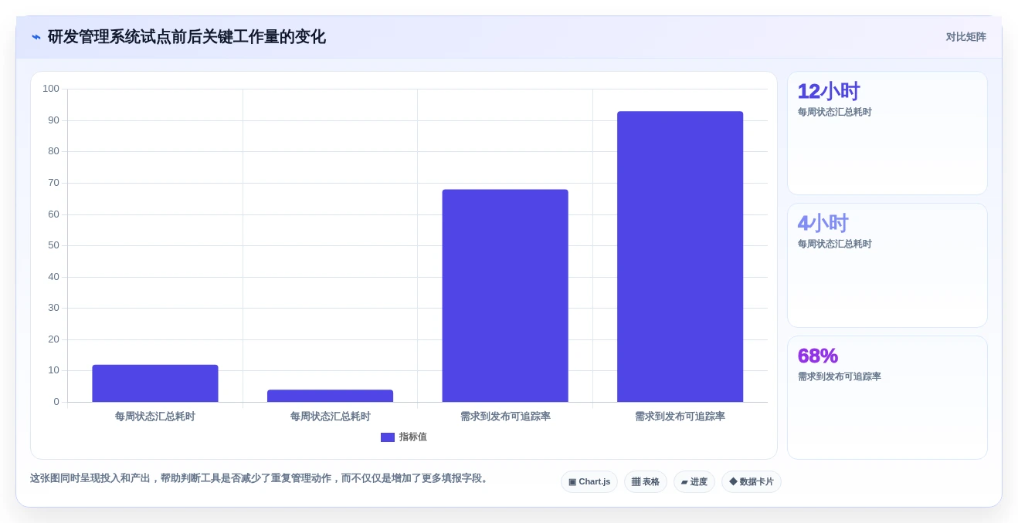Click the lightning icon beside the title

(36, 37)
